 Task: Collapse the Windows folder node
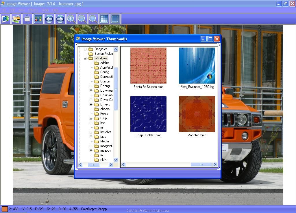(x=85, y=58)
